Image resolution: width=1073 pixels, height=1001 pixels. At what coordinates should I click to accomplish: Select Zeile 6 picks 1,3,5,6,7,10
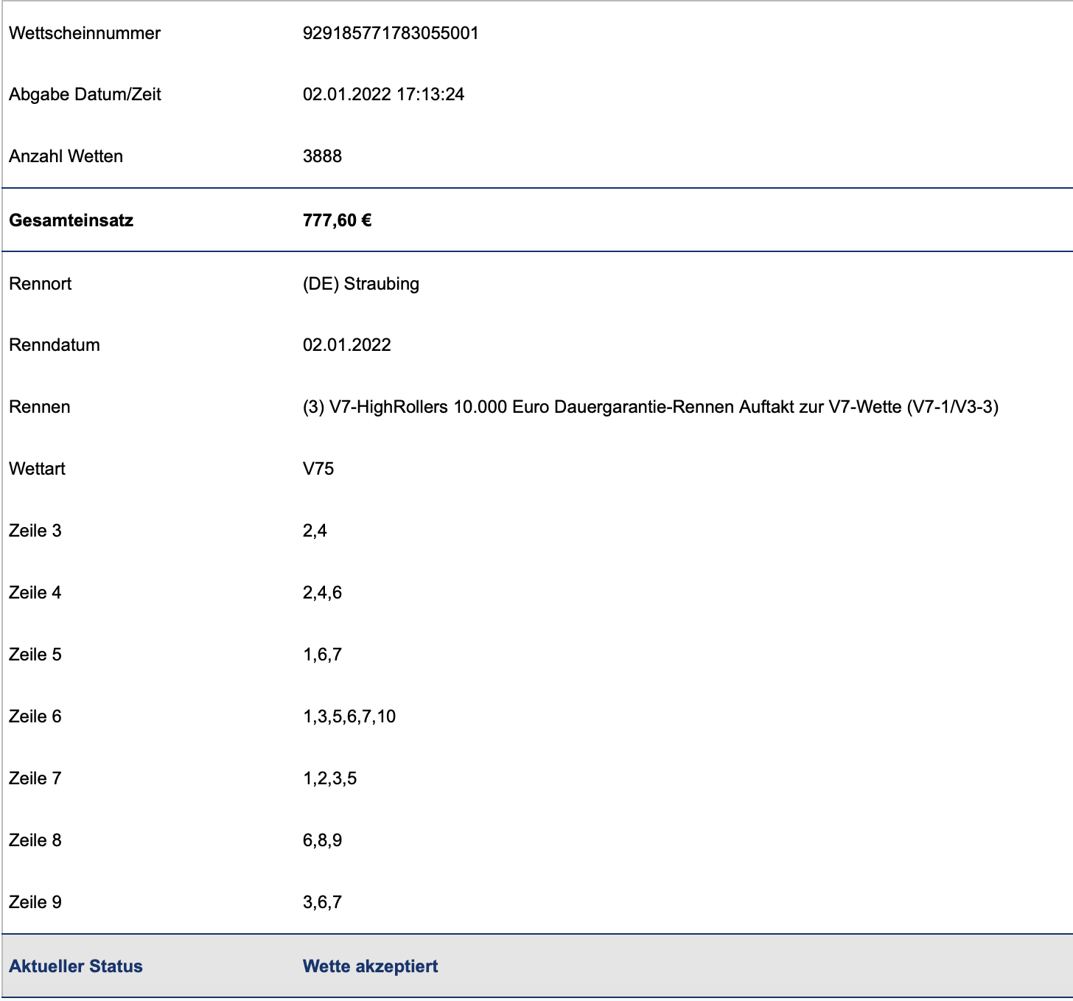[x=349, y=716]
